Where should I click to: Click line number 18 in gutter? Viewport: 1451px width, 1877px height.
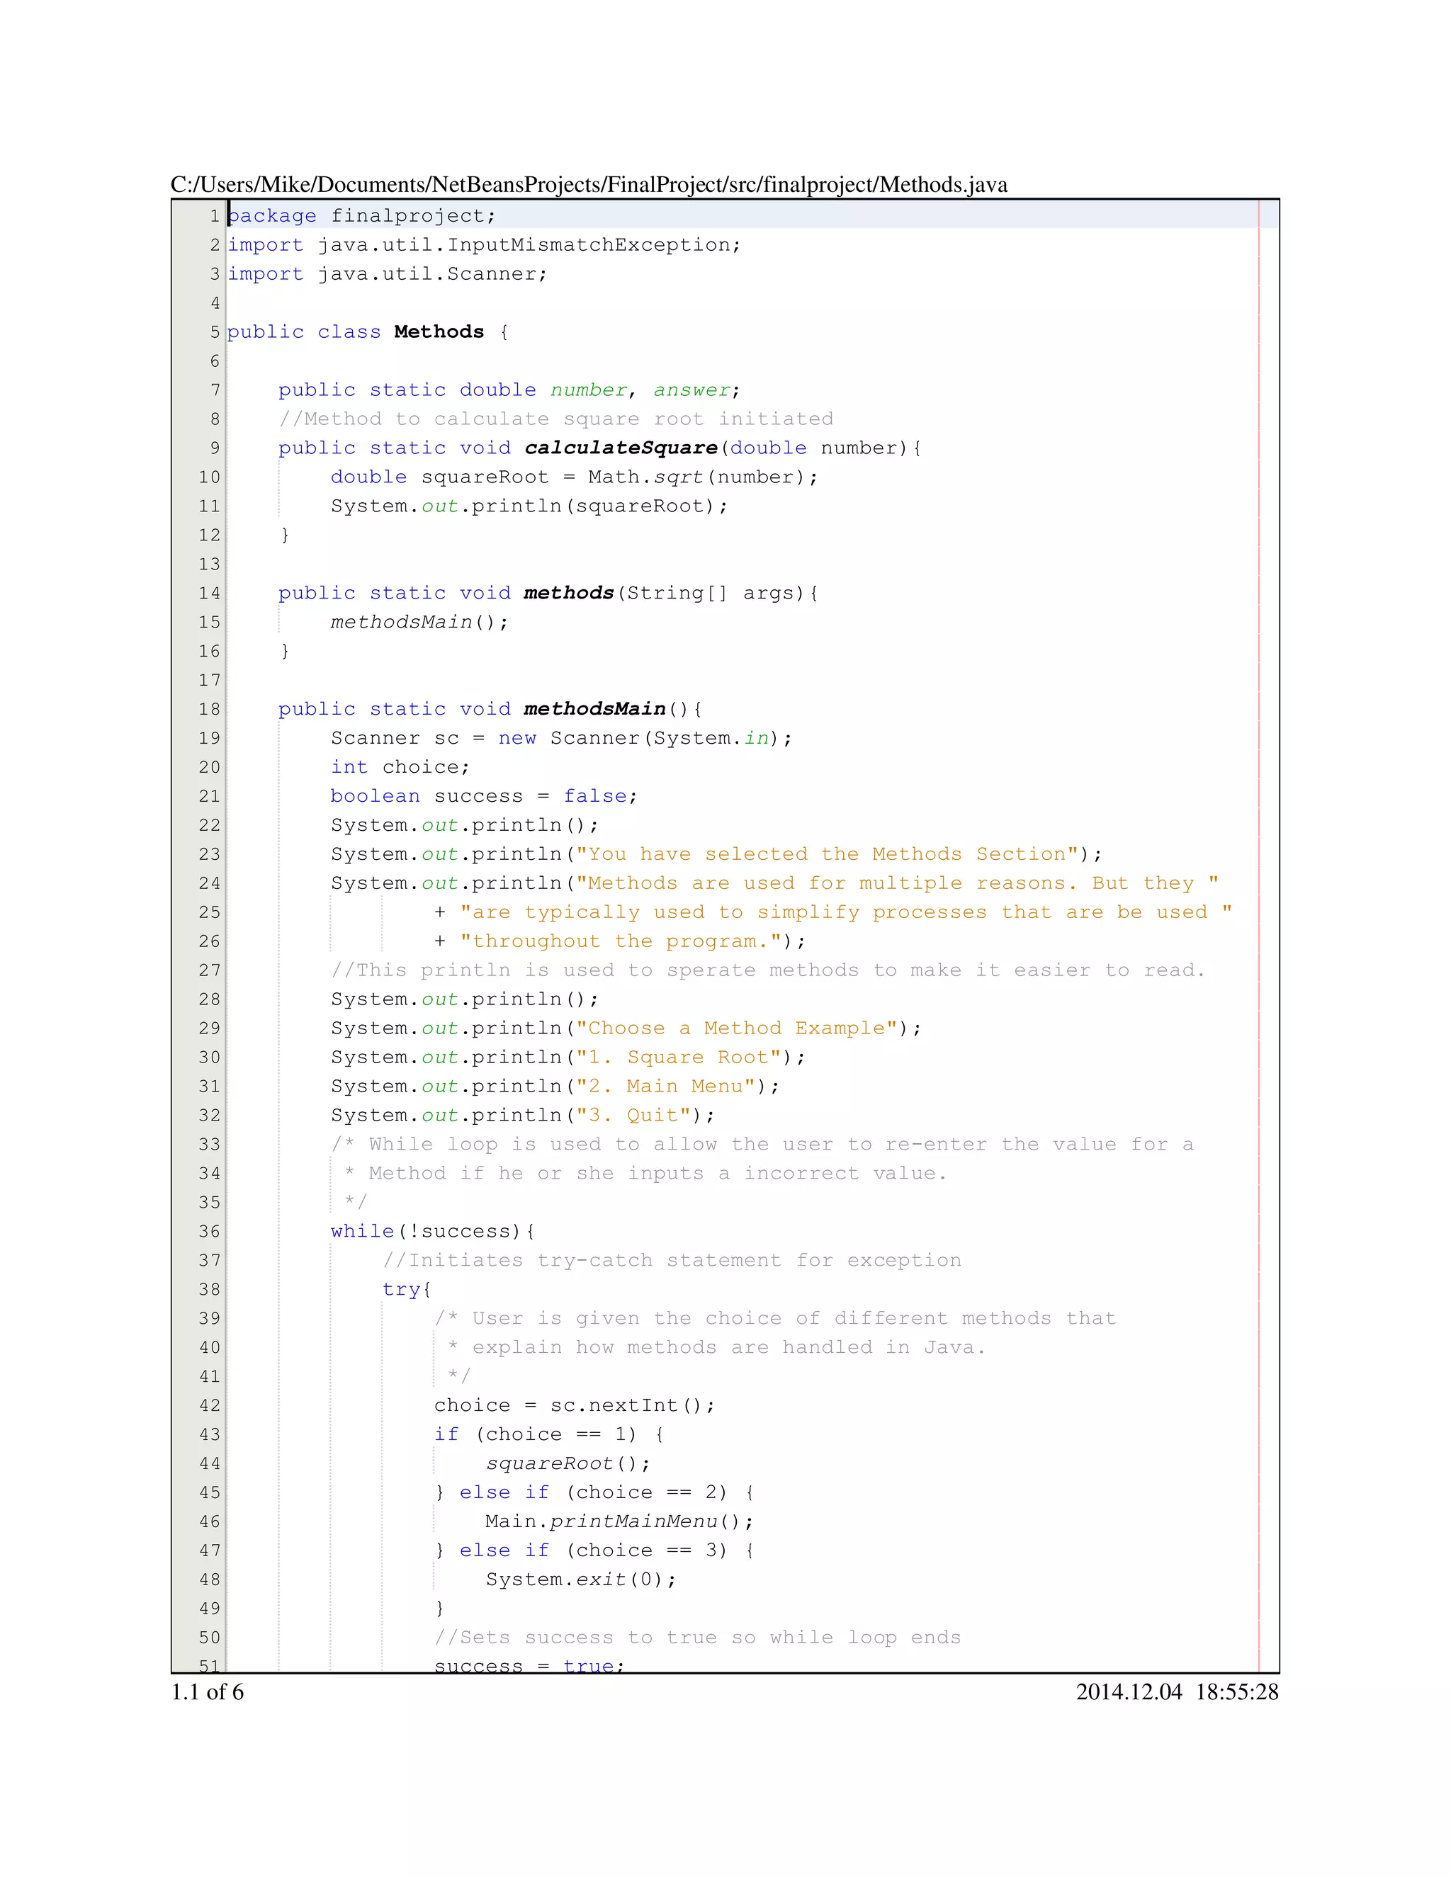click(x=209, y=709)
